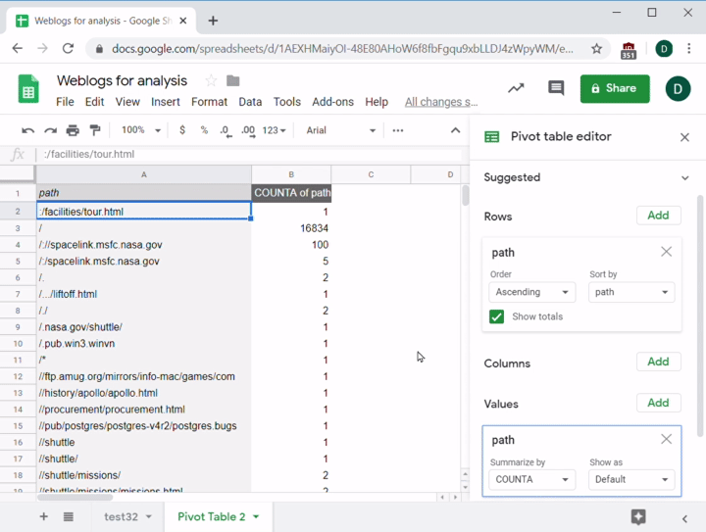706x532 pixels.
Task: Select the paint format roller tool
Action: [95, 130]
